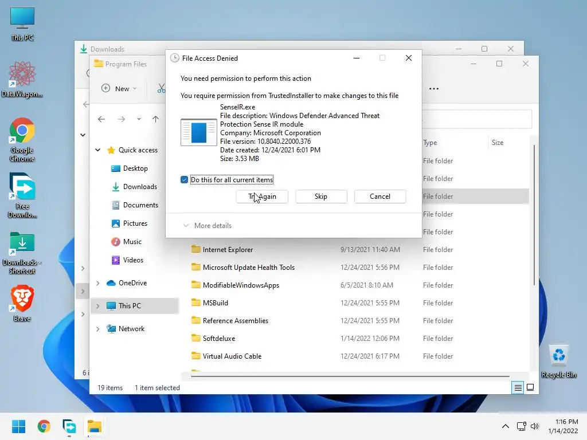Open DataWagon desktop shortcut

22,79
